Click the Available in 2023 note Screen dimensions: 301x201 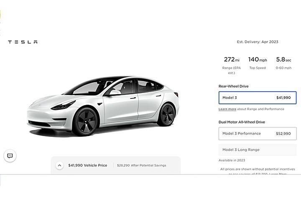pyautogui.click(x=232, y=160)
